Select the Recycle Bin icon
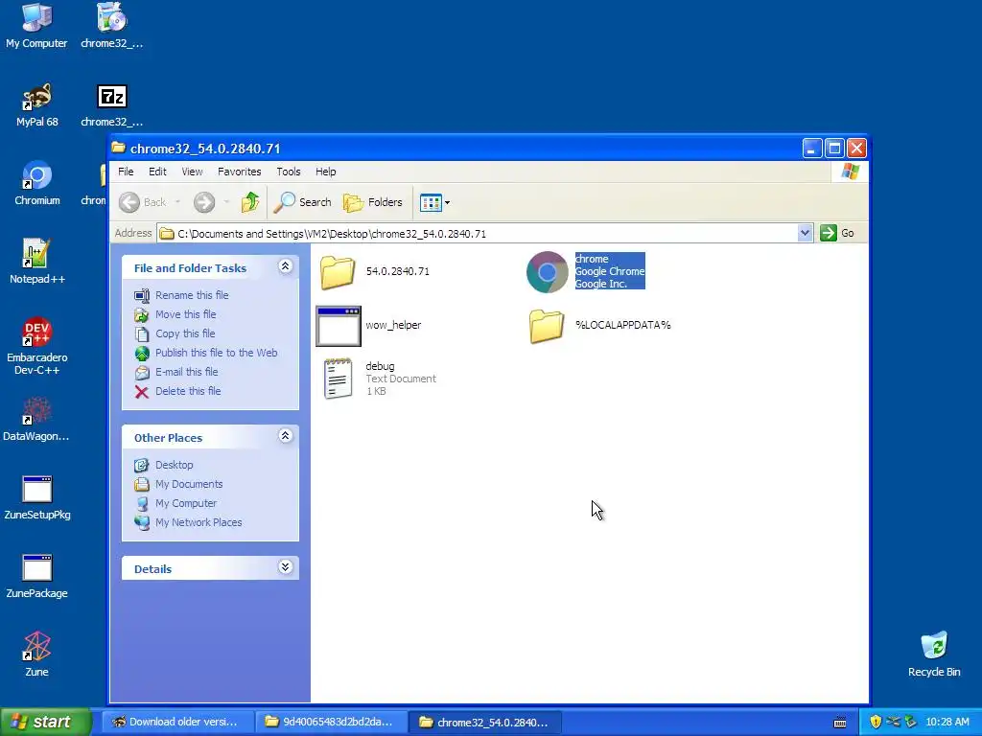Screen dimensions: 982x736 pos(934,655)
